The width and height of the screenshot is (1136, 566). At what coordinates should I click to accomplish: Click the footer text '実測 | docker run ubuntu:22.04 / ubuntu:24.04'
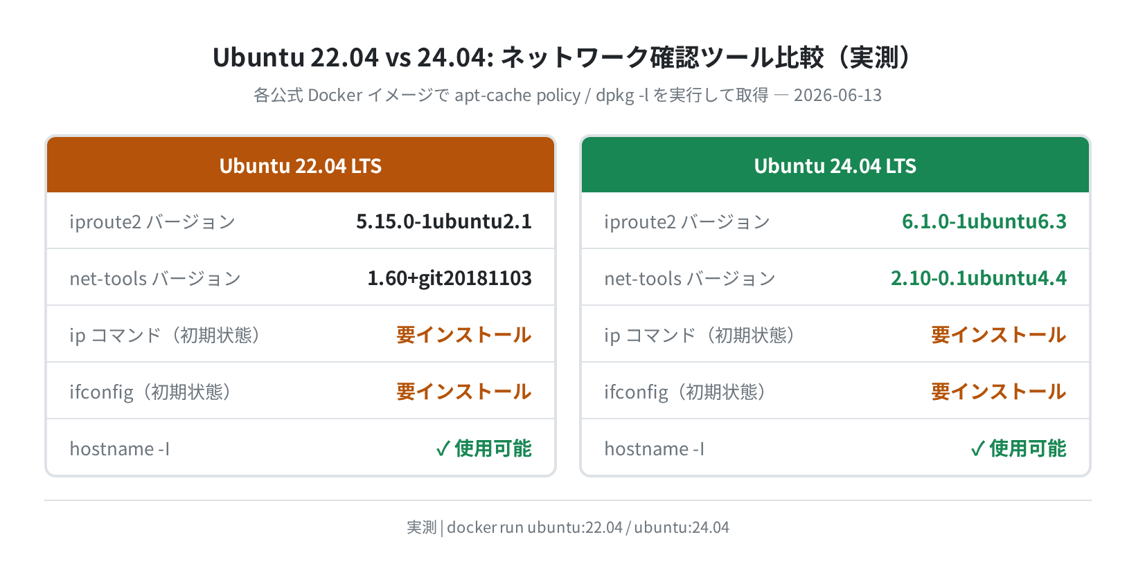(x=568, y=527)
